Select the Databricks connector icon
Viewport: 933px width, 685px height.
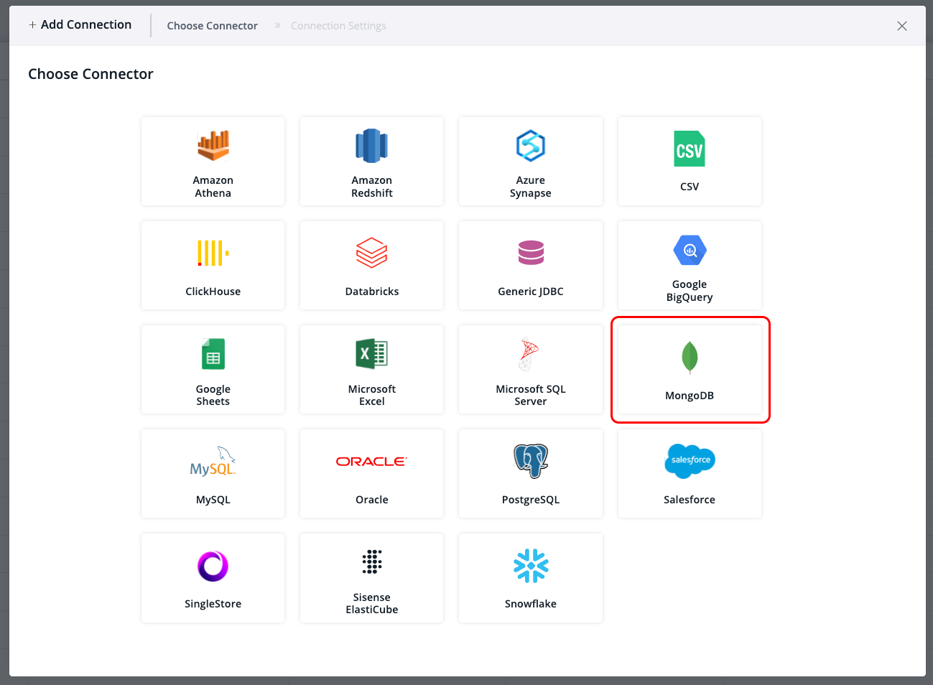[x=372, y=253]
